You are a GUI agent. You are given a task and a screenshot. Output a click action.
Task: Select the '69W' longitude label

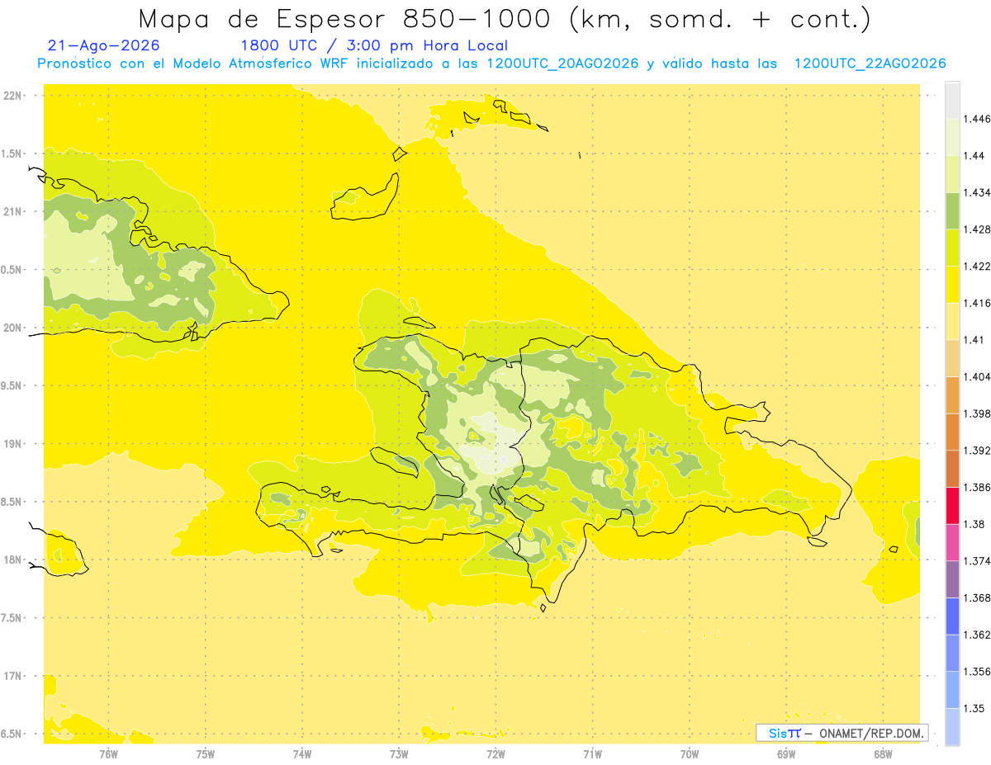point(786,754)
